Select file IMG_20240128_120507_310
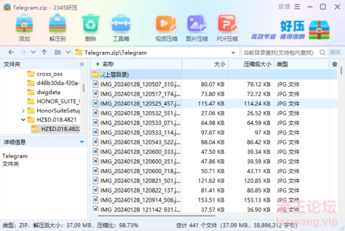This screenshot has width=345, height=231. (x=213, y=84)
